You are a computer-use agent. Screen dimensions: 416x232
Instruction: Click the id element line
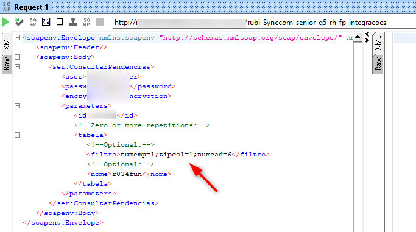(x=105, y=116)
